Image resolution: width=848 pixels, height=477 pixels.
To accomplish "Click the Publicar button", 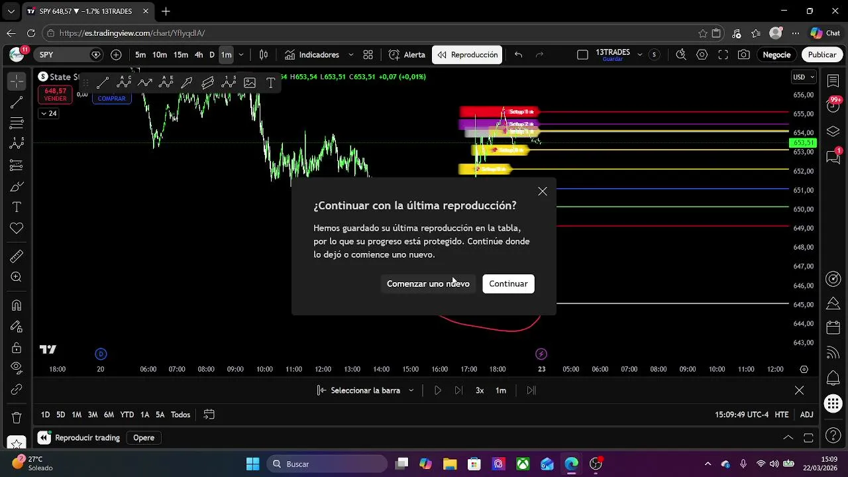I will point(822,55).
